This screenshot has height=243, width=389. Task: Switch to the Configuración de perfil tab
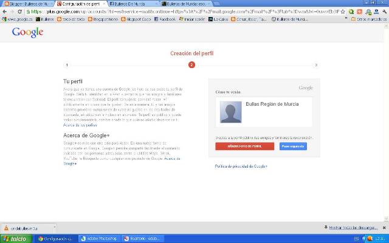tap(81, 4)
